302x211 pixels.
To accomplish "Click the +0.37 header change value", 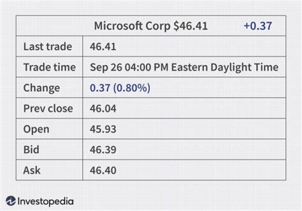I will (258, 26).
